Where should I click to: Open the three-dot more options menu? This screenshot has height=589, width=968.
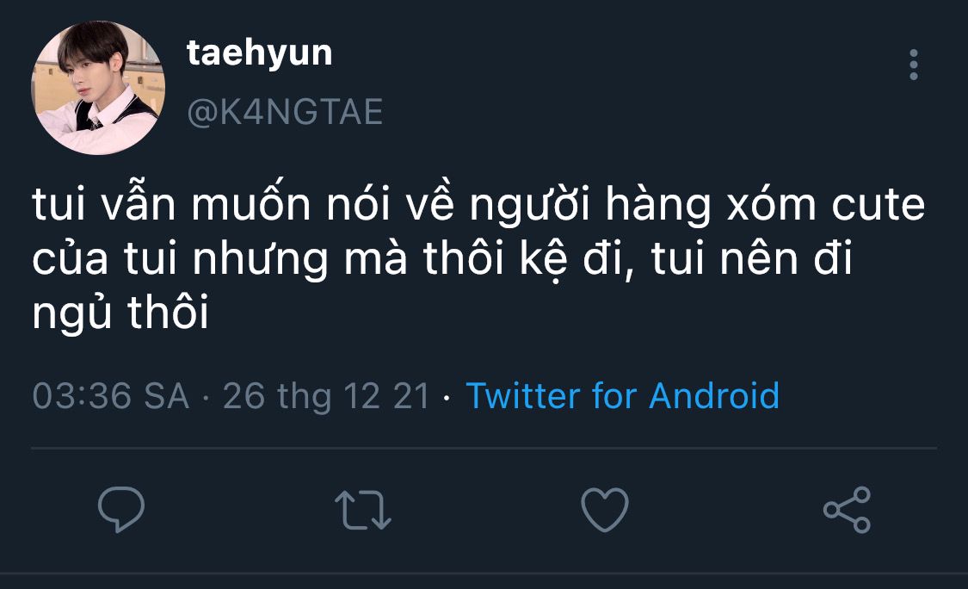tap(913, 65)
